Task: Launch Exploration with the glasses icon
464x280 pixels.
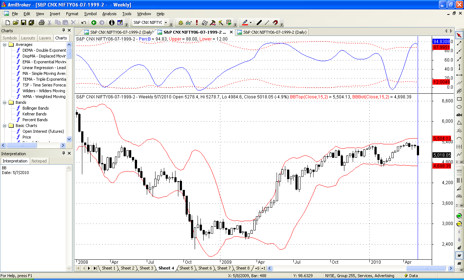Action: click(188, 22)
